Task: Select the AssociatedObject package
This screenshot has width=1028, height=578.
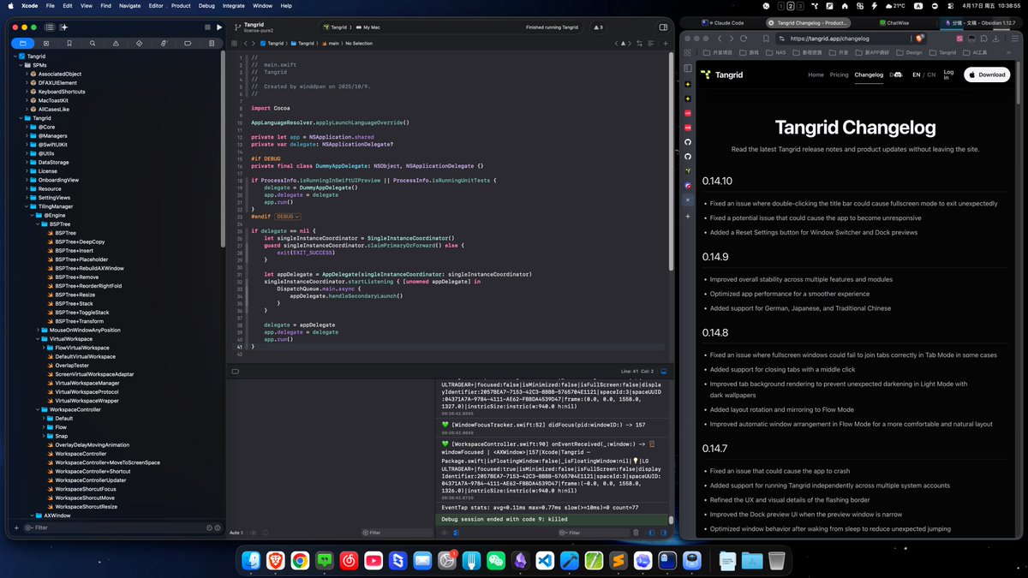Action: tap(59, 74)
